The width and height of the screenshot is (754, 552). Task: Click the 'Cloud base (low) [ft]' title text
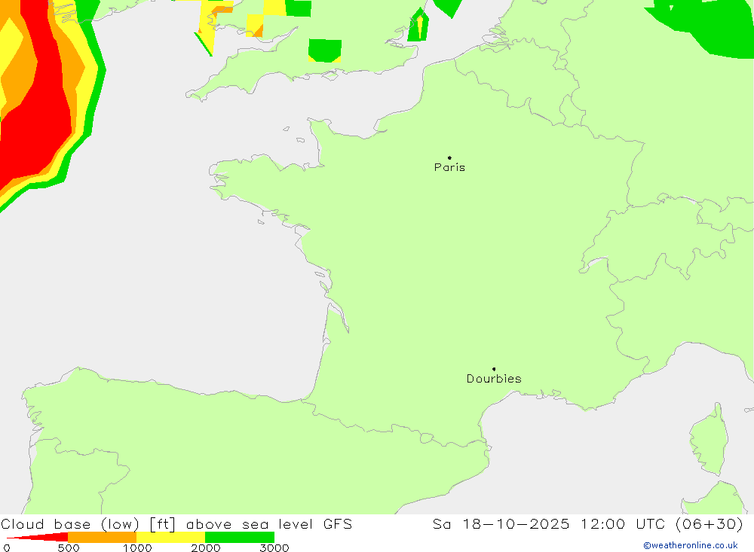88,524
